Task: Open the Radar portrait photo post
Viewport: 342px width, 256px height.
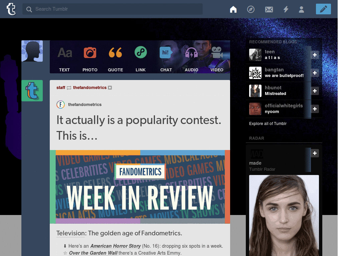Action: click(284, 216)
